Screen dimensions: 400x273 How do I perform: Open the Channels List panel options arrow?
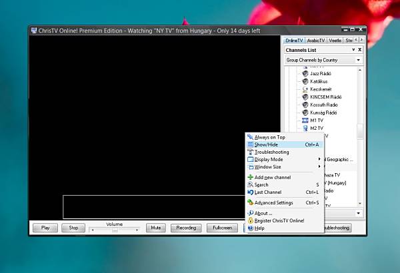pos(353,50)
